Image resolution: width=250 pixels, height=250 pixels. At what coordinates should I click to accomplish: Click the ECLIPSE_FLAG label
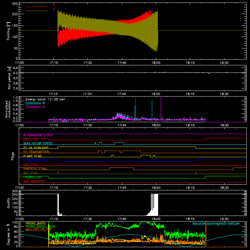coord(34,160)
